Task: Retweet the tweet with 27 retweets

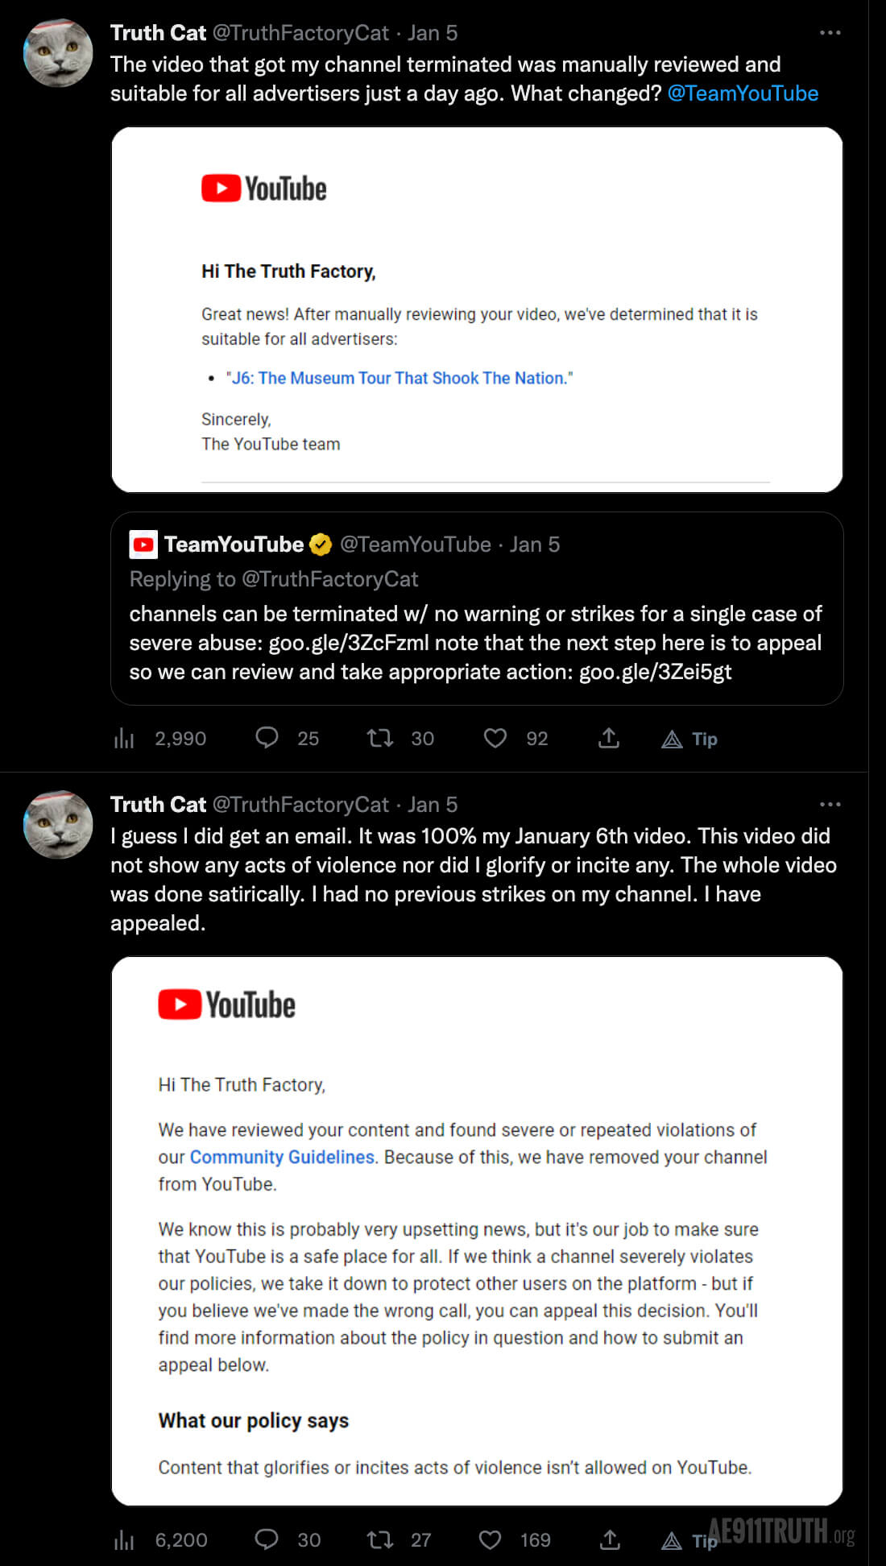Action: 380,1539
